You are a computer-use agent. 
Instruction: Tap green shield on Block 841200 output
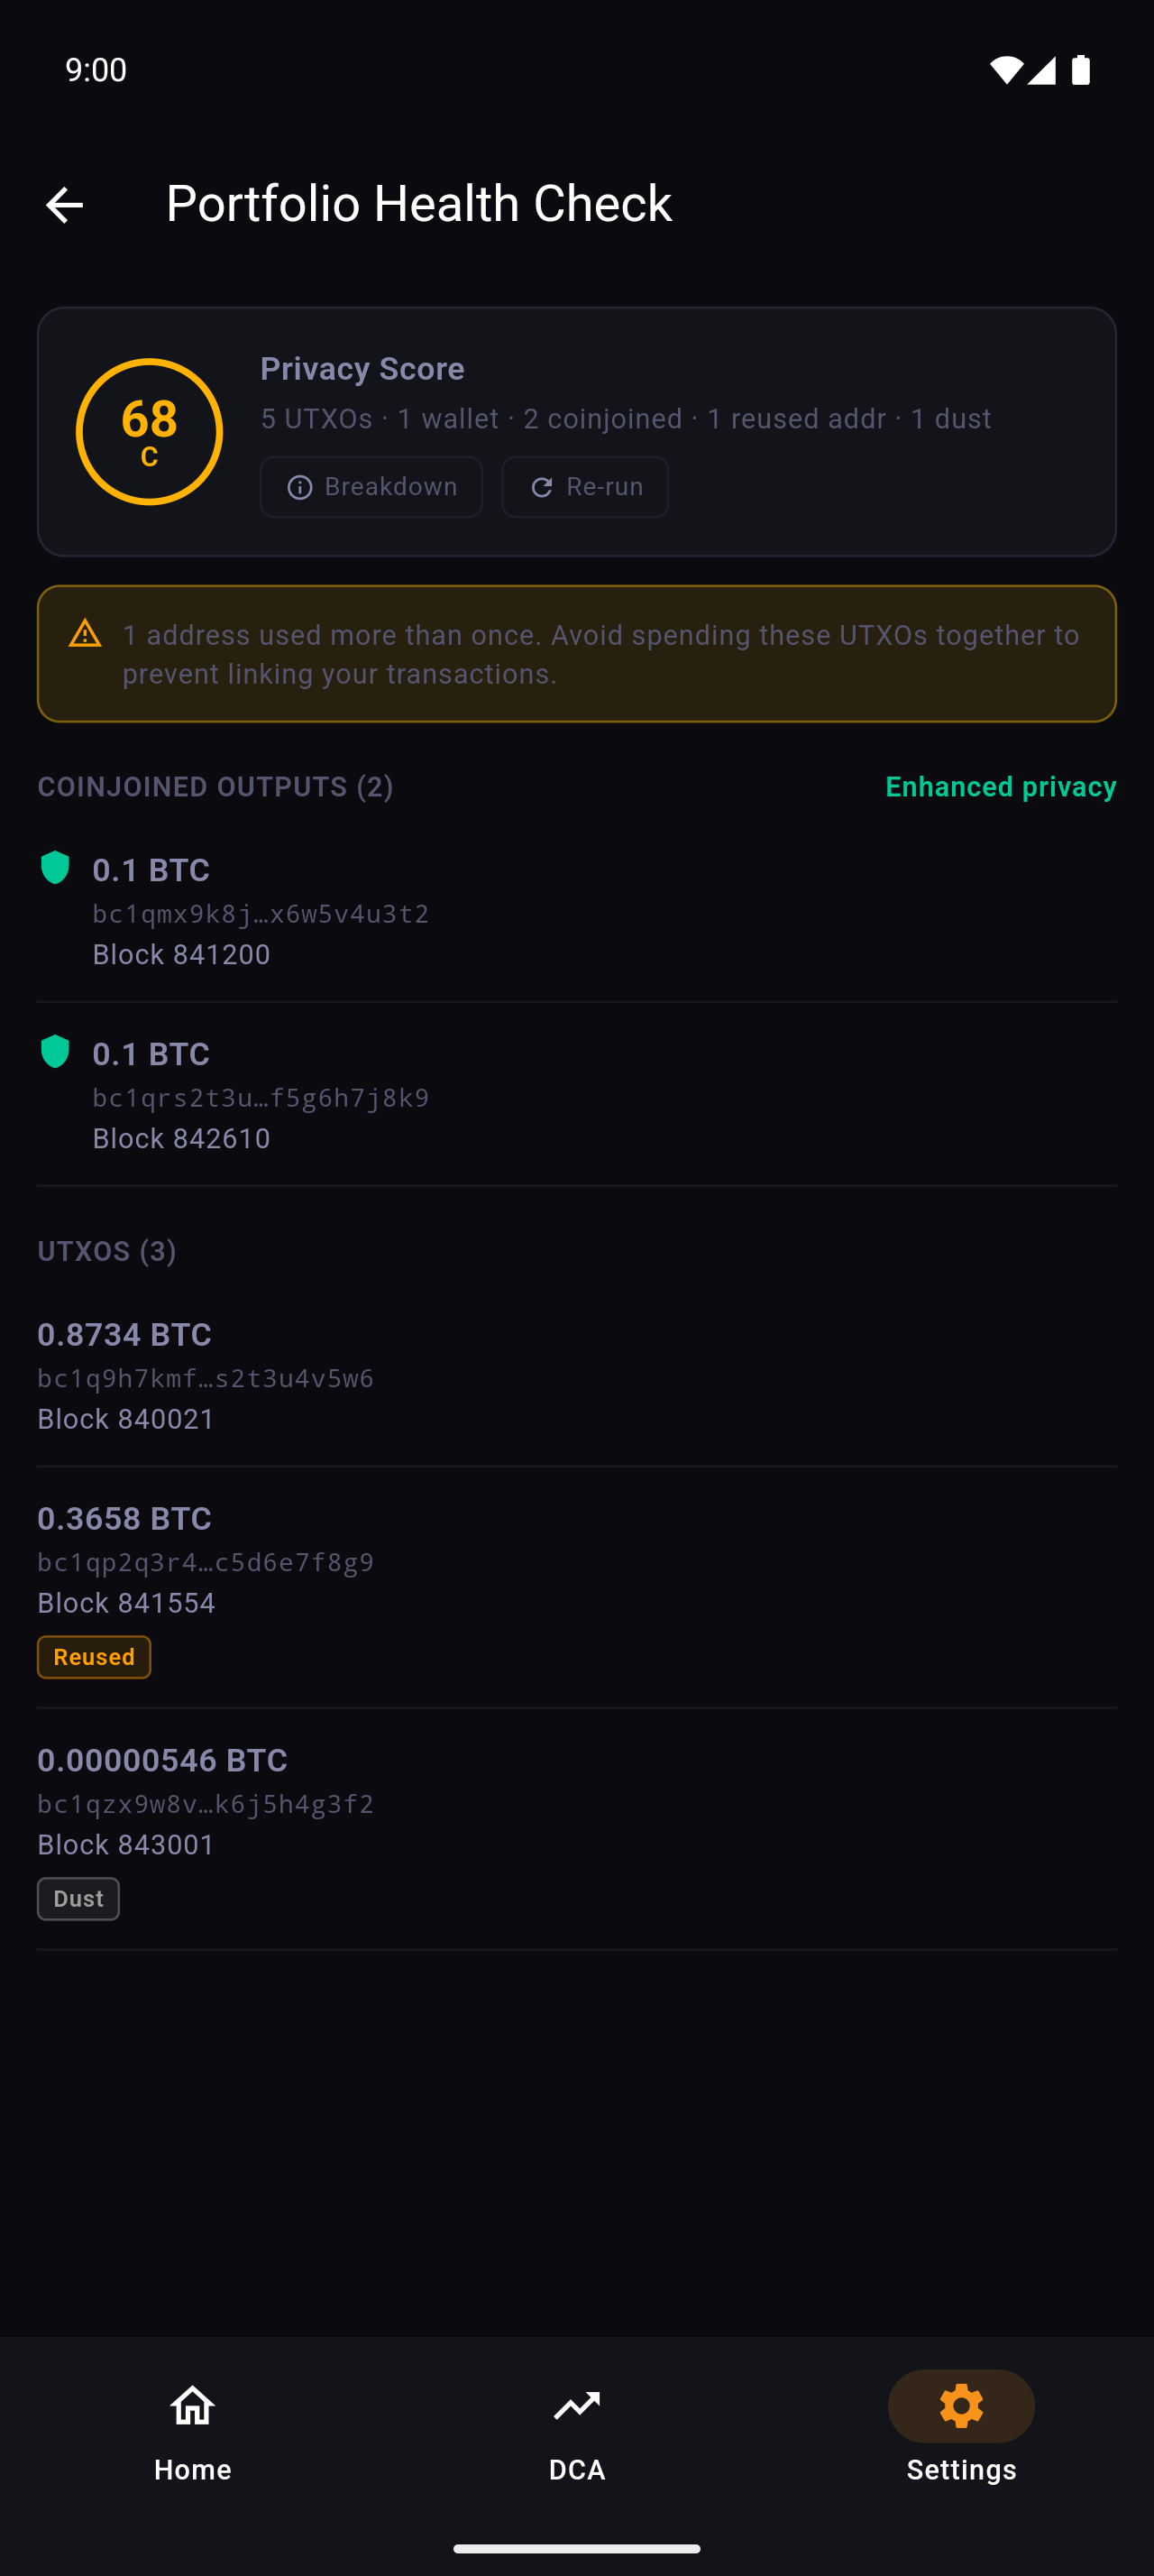pyautogui.click(x=55, y=868)
